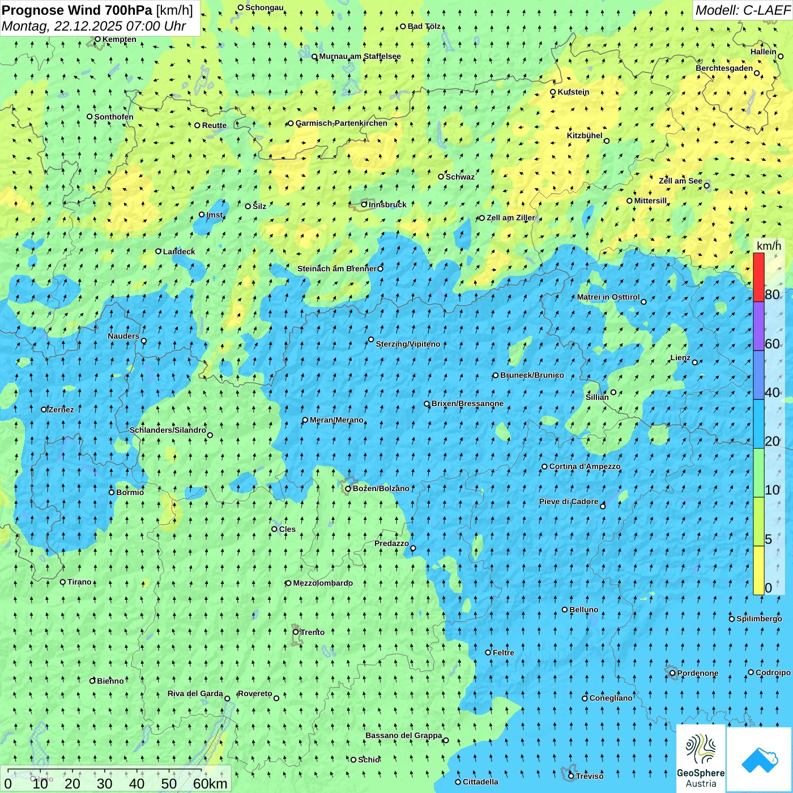
Task: Click the Belluno city label
Action: pyautogui.click(x=583, y=609)
